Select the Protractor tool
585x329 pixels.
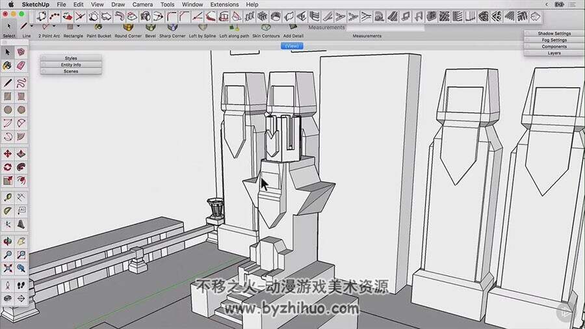coord(8,211)
